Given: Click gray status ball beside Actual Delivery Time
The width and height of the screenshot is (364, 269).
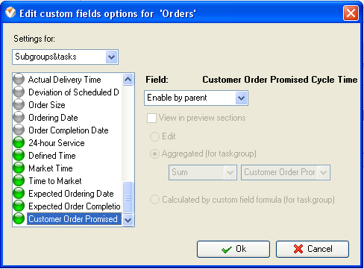Looking at the screenshot, I should 19,80.
